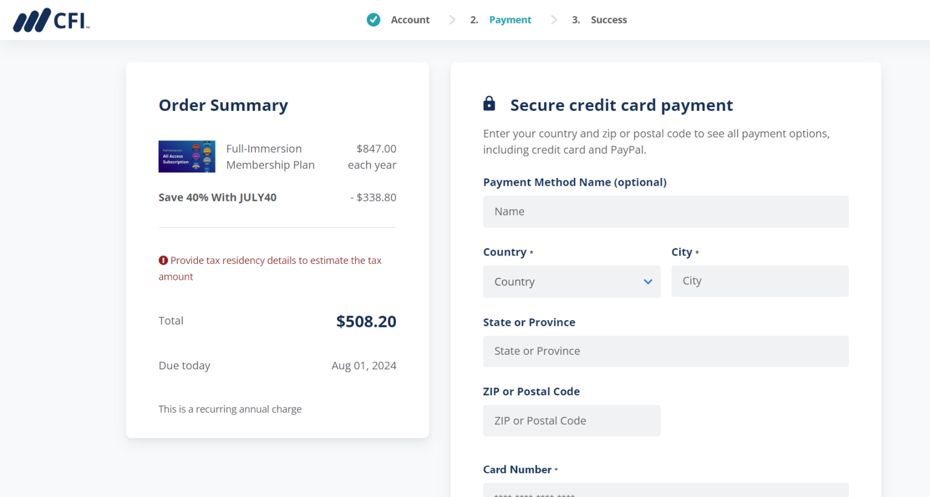Click the City input field
This screenshot has height=497, width=930.
coord(760,281)
